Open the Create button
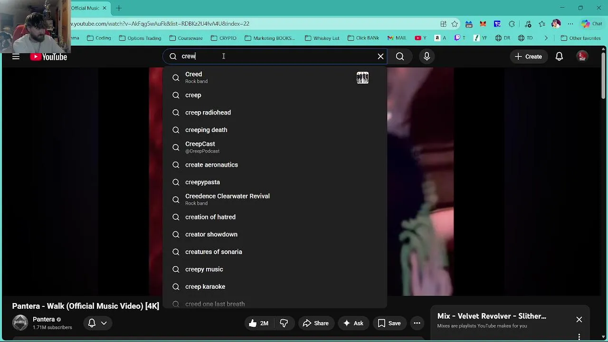608x342 pixels. point(528,57)
